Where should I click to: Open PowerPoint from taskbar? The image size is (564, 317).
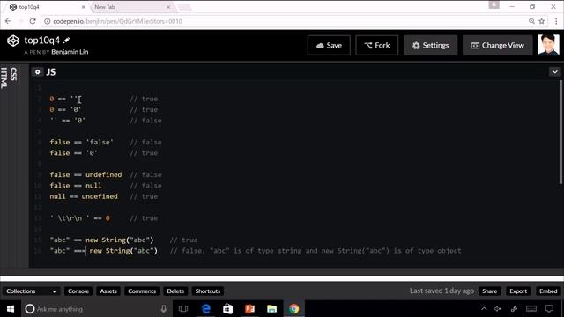tap(249, 309)
